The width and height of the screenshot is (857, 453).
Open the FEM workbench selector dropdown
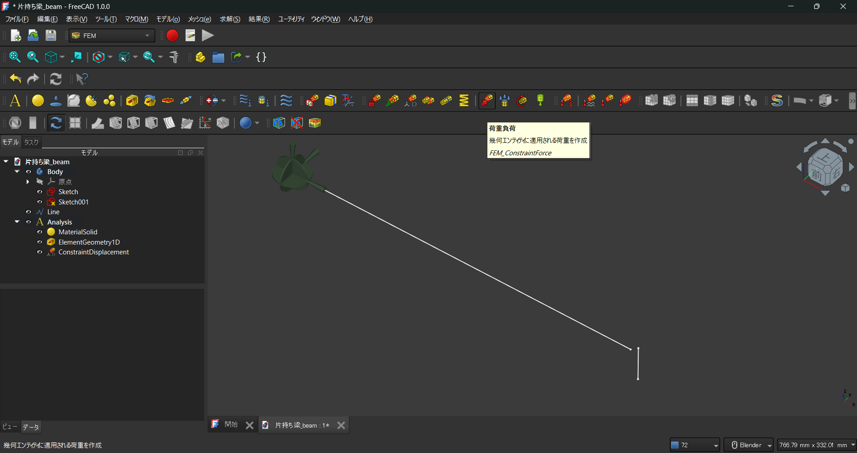tap(112, 36)
